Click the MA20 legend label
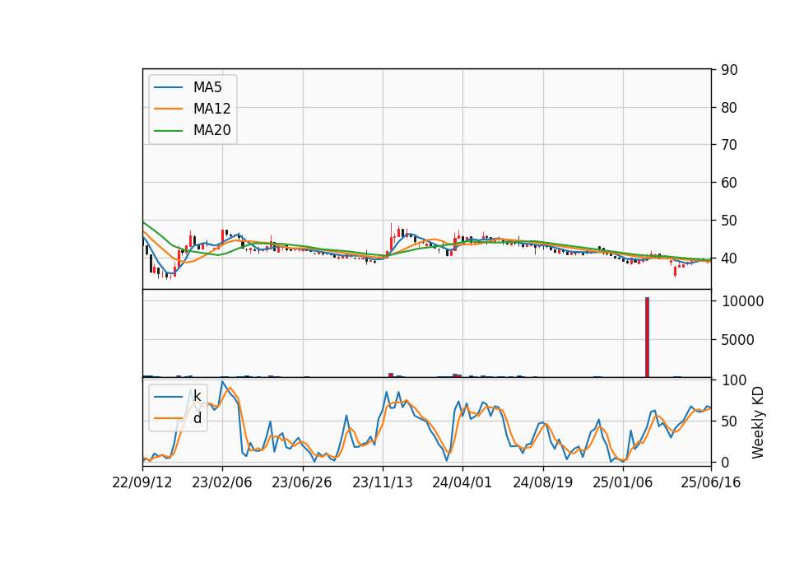Image resolution: width=790 pixels, height=568 pixels. [x=211, y=130]
